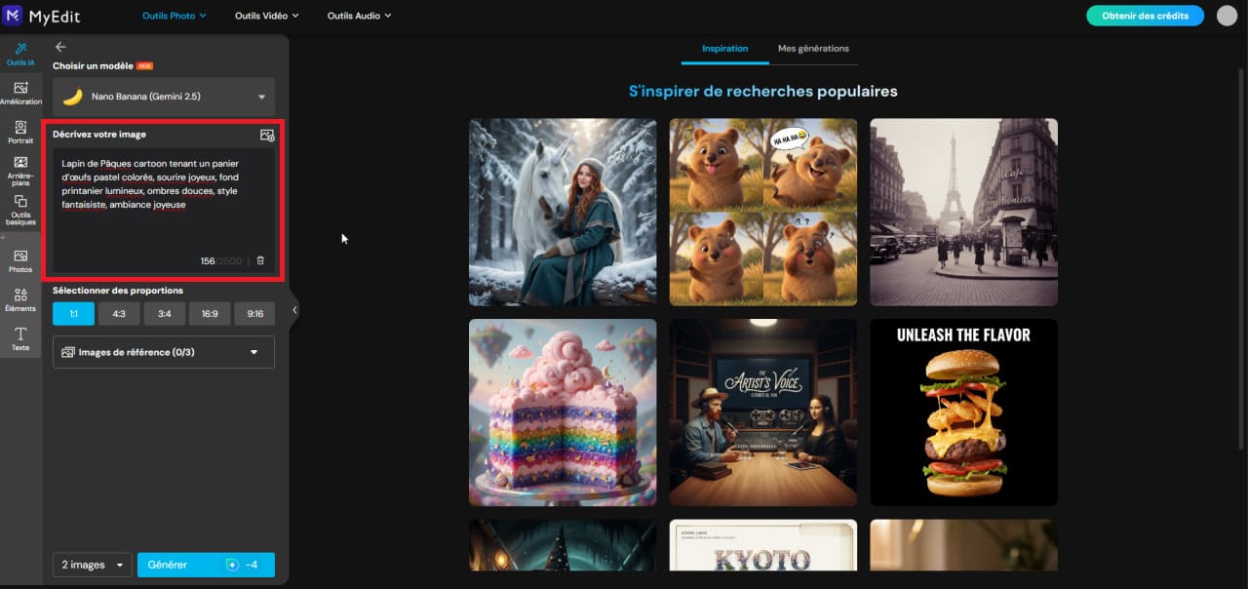Open Outils Vidéo menu
This screenshot has height=589, width=1248.
266,16
